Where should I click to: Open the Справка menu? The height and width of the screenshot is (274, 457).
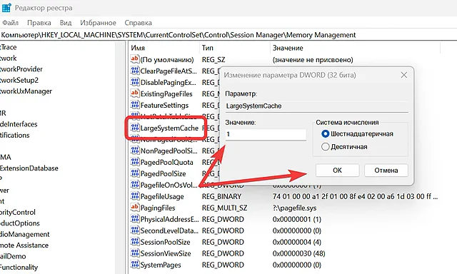[138, 23]
